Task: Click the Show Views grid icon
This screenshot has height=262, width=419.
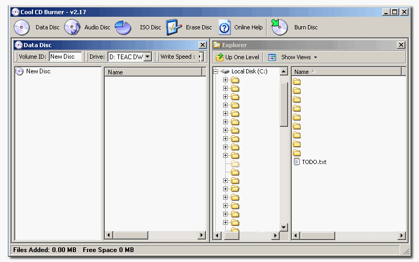Action: click(x=272, y=57)
